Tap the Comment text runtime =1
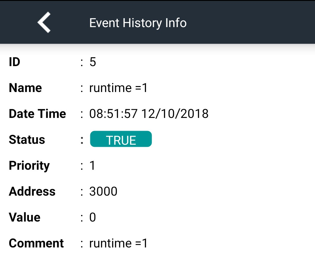Viewport: 315px width, 279px height. 118,243
